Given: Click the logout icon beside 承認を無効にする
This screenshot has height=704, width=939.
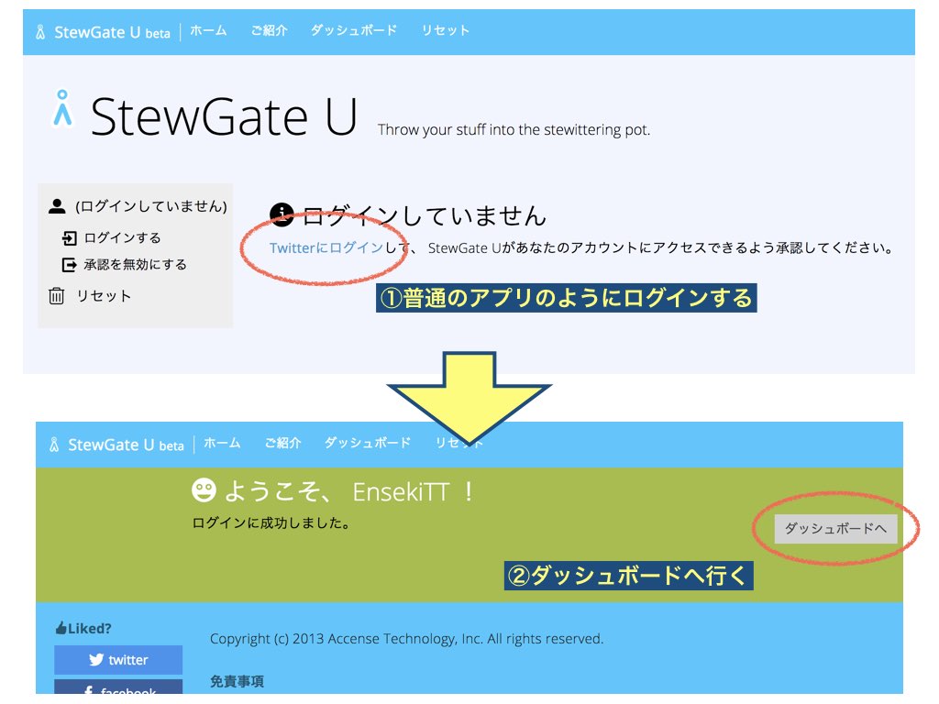Looking at the screenshot, I should coord(70,265).
